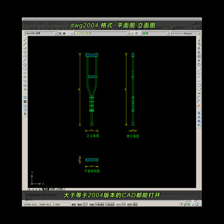
Task: Open the Layer Properties Manager icon
Action: pos(72,33)
